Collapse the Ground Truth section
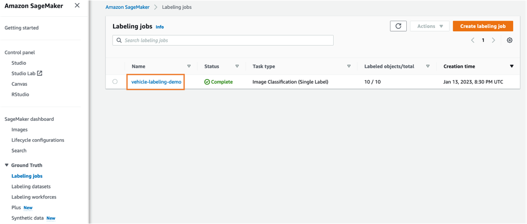Image resolution: width=527 pixels, height=224 pixels. tap(7, 165)
